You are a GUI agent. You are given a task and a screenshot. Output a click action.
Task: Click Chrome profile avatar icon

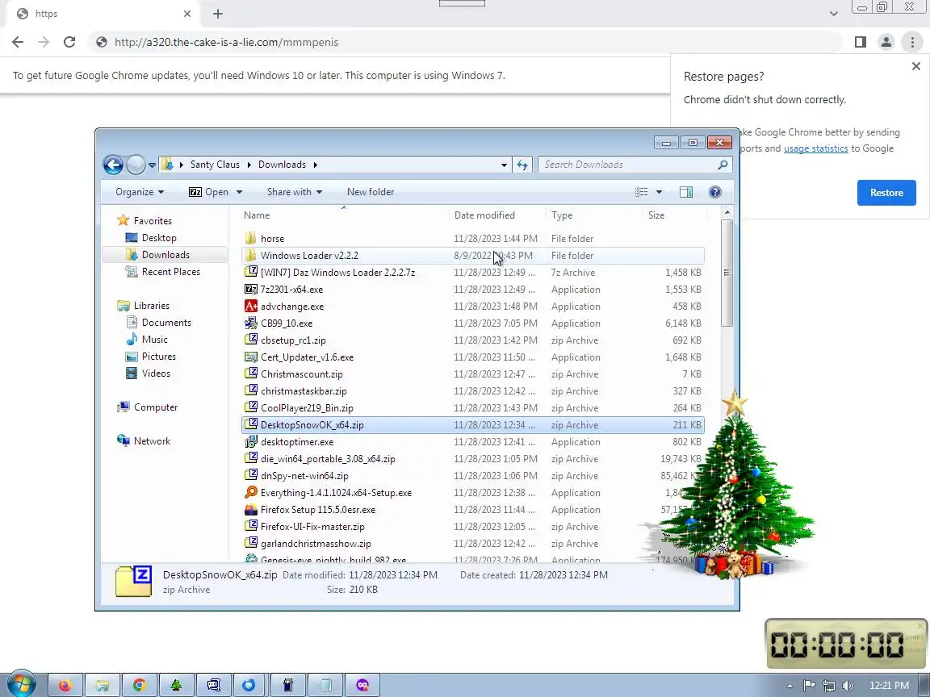(x=886, y=42)
